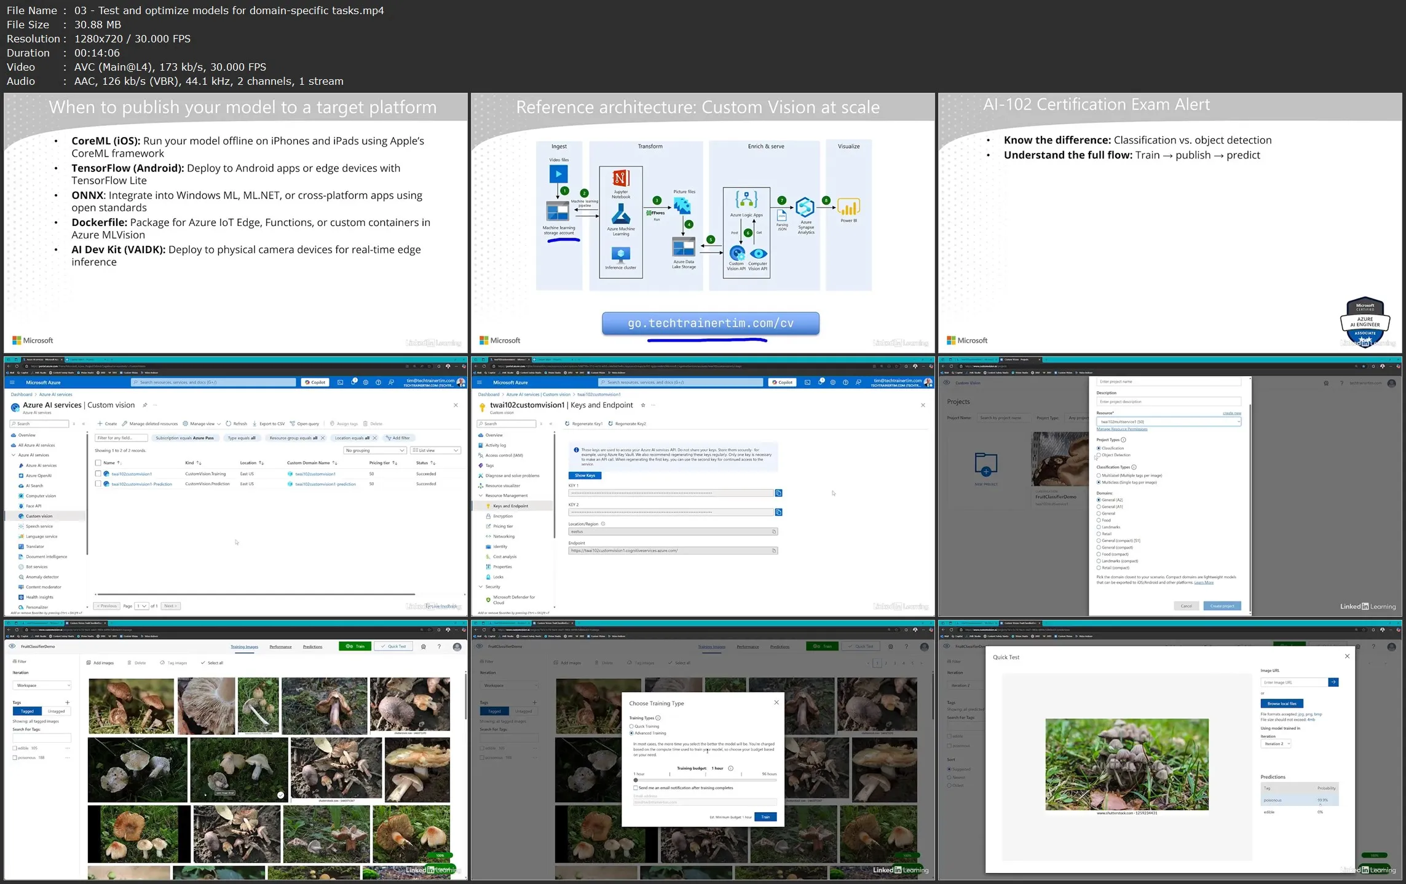Copy KEY 1 value to clipboard
This screenshot has height=884, width=1406.
[778, 493]
